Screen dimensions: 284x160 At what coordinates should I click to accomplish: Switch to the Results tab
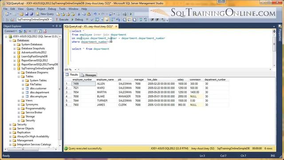72,75
